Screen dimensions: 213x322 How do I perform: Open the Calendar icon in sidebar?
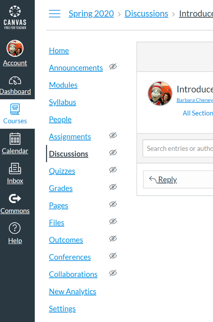pos(15,139)
